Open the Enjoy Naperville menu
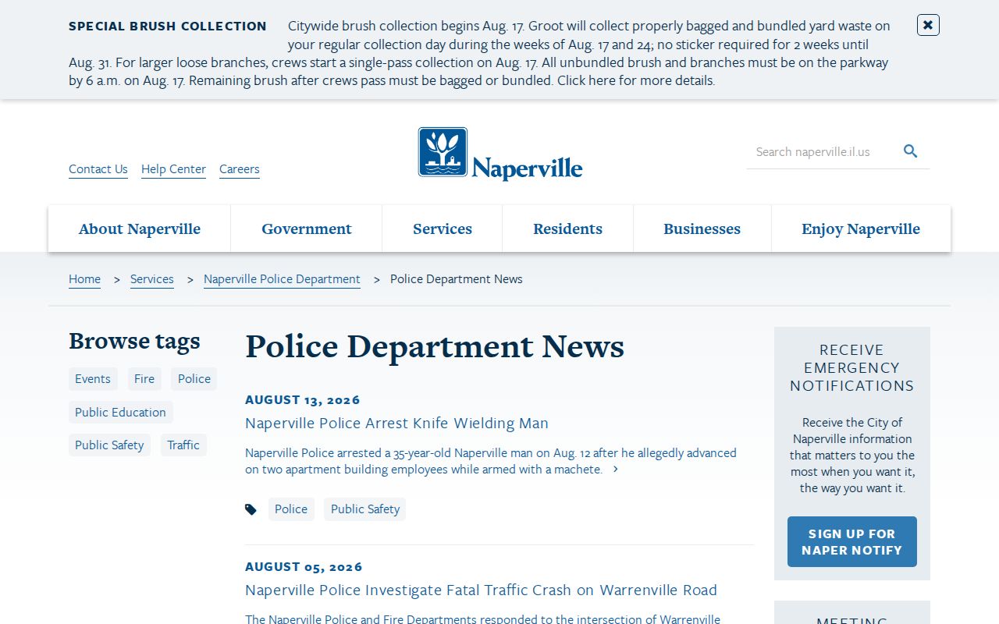The image size is (999, 624). point(861,229)
